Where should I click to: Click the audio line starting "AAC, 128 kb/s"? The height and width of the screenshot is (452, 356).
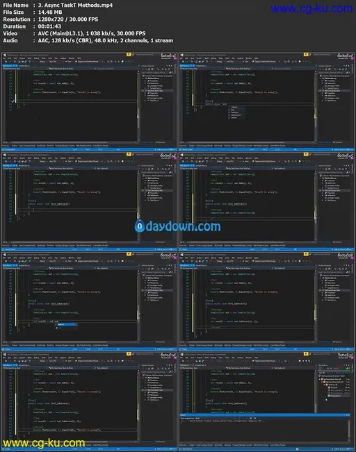pyautogui.click(x=106, y=41)
